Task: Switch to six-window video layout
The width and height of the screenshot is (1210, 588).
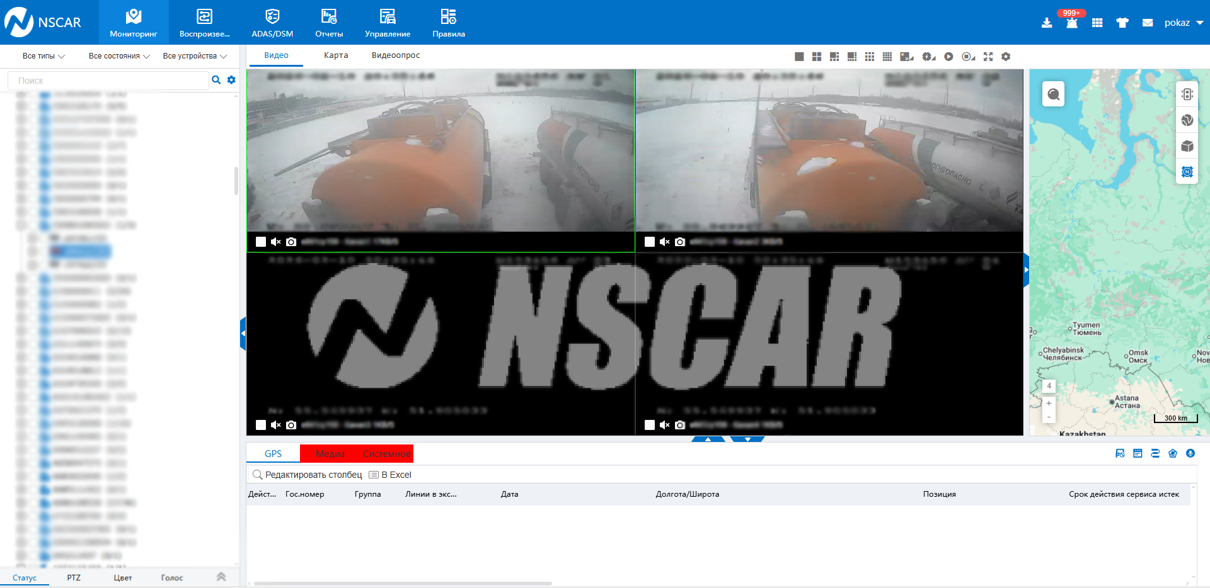Action: click(834, 57)
